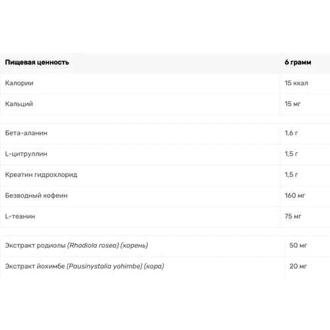Image resolution: width=330 pixels, height=330 pixels.
Task: Click the 'L-теанин' row label
Action: [20, 216]
